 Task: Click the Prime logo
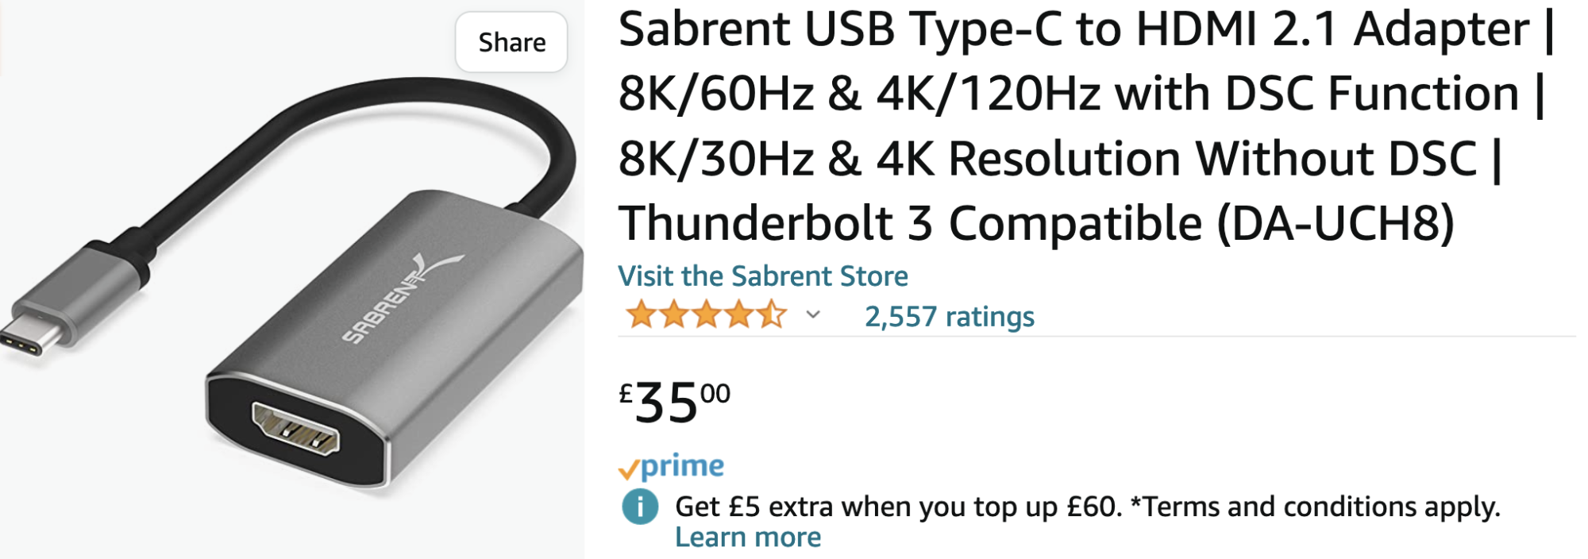[x=681, y=466]
